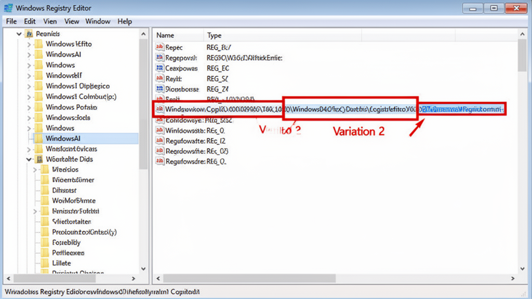Viewport: 532px width, 299px height.
Task: Open the Vien menu
Action: pos(50,21)
